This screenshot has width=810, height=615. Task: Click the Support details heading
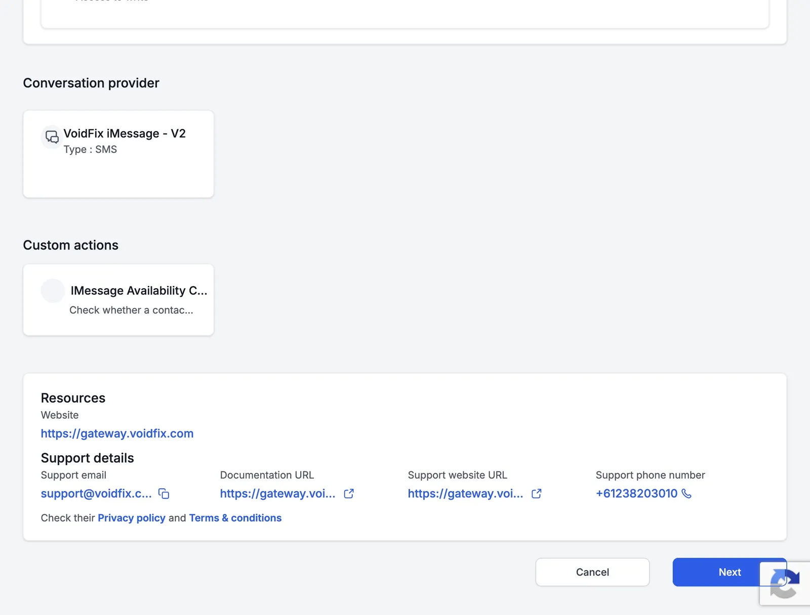click(88, 458)
